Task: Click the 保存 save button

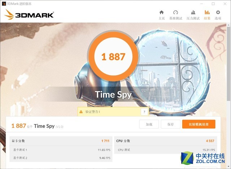Action: click(170, 124)
